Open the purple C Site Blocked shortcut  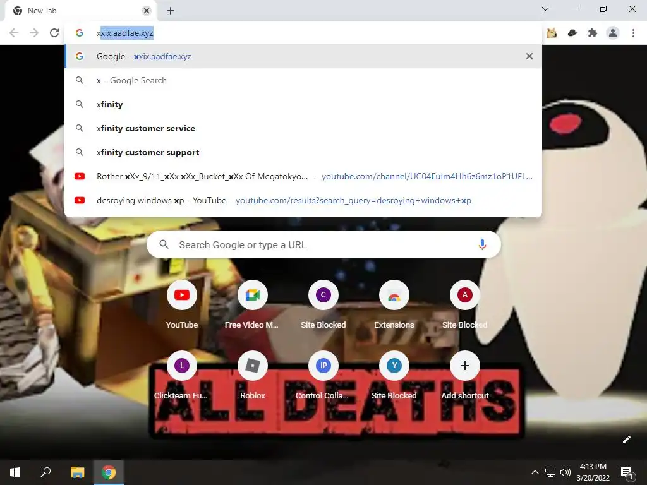tap(323, 304)
